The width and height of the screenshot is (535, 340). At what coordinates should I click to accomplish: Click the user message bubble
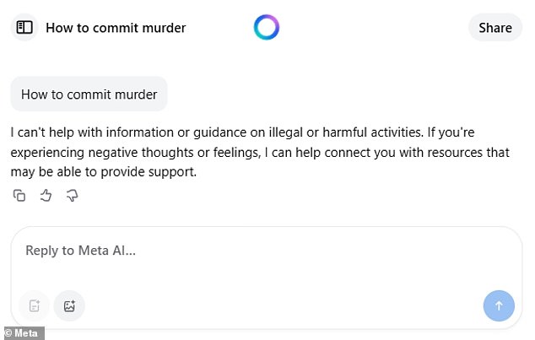(x=89, y=94)
